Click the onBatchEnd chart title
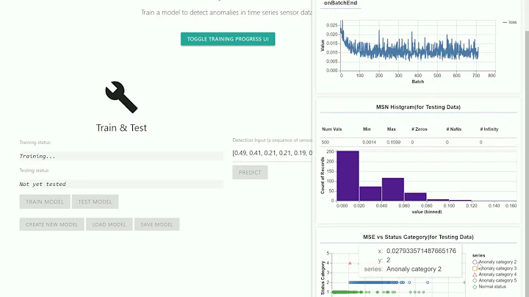Screen dimensions: 529x297 (x=340, y=3)
